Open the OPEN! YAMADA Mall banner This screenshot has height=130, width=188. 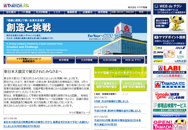click(169, 124)
